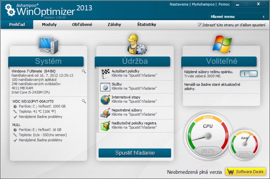Click the collapse arrow beside Hlavné menu
Viewport: 270px width, 179px height.
pos(263,17)
